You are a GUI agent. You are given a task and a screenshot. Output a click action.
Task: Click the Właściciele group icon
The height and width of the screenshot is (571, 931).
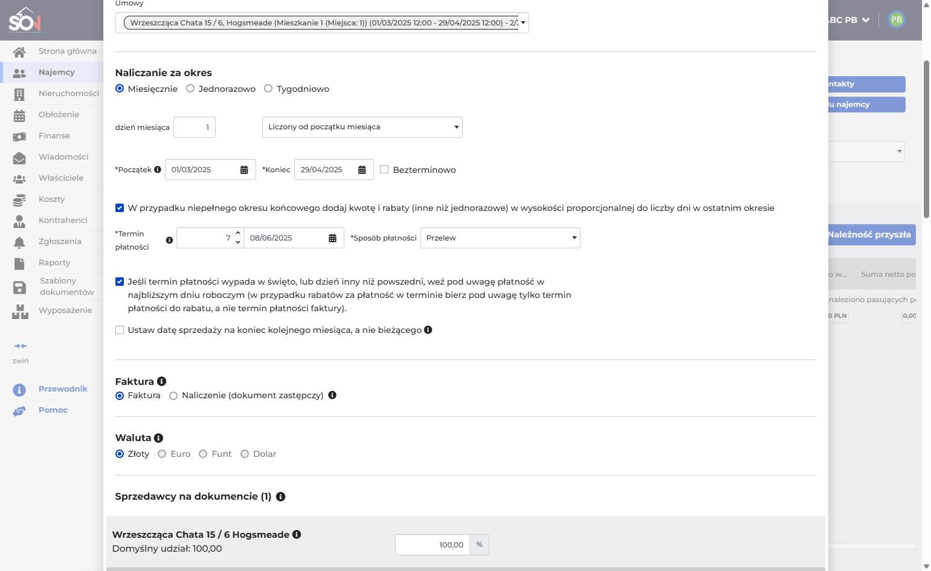pyautogui.click(x=19, y=179)
